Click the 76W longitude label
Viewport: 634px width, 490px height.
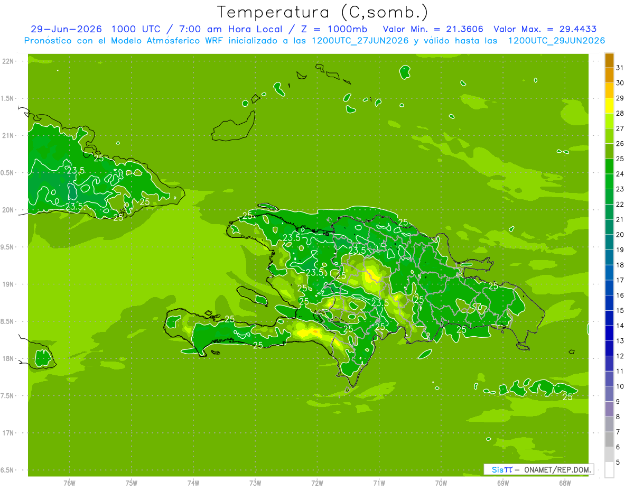(69, 483)
